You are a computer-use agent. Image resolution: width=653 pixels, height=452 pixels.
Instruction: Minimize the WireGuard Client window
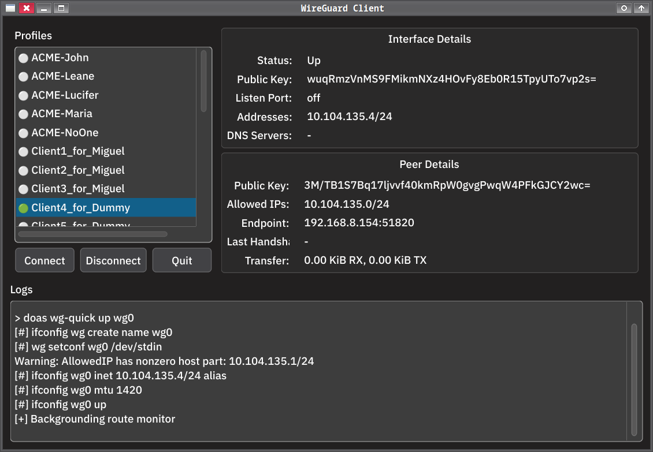coord(44,8)
